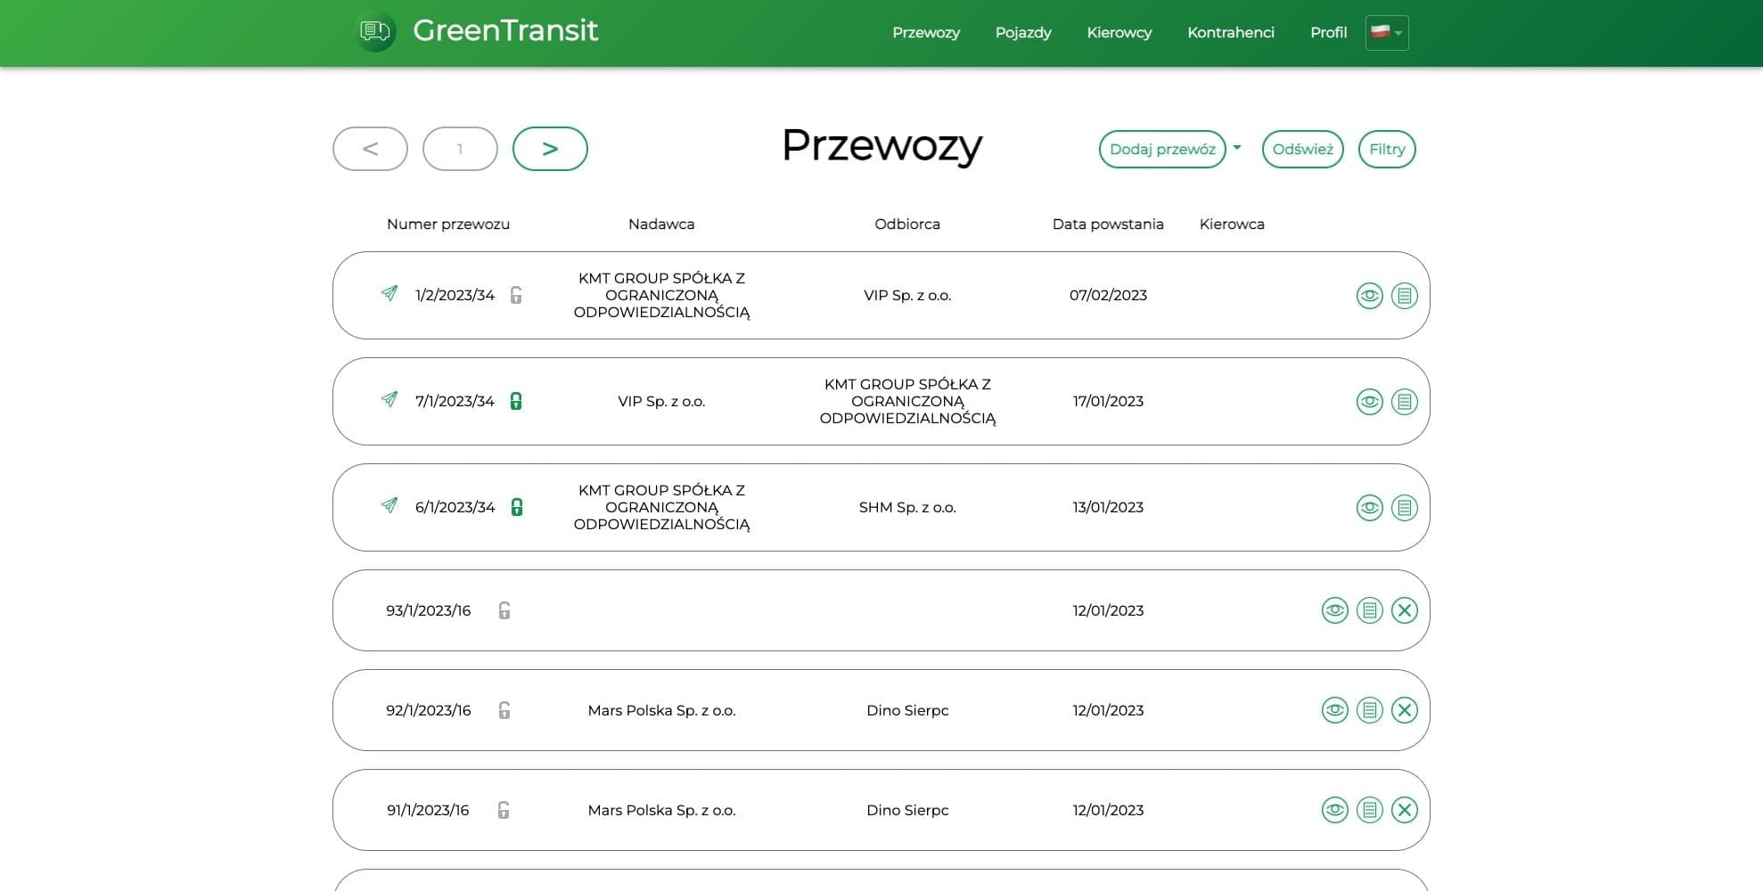The width and height of the screenshot is (1763, 891).
Task: Toggle the lock on transport 1/2/2023/34
Action: pos(516,295)
